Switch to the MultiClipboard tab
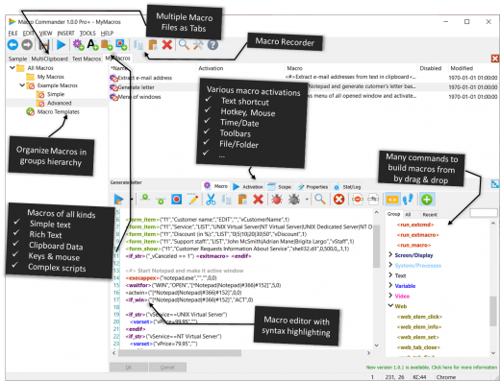 pos(49,59)
